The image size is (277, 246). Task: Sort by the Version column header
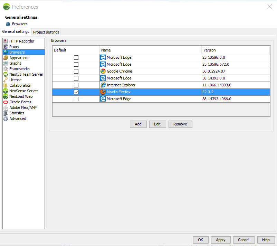[236, 50]
